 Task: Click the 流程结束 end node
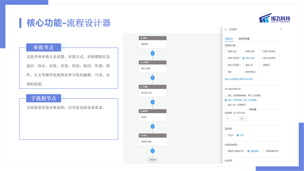pyautogui.click(x=153, y=160)
